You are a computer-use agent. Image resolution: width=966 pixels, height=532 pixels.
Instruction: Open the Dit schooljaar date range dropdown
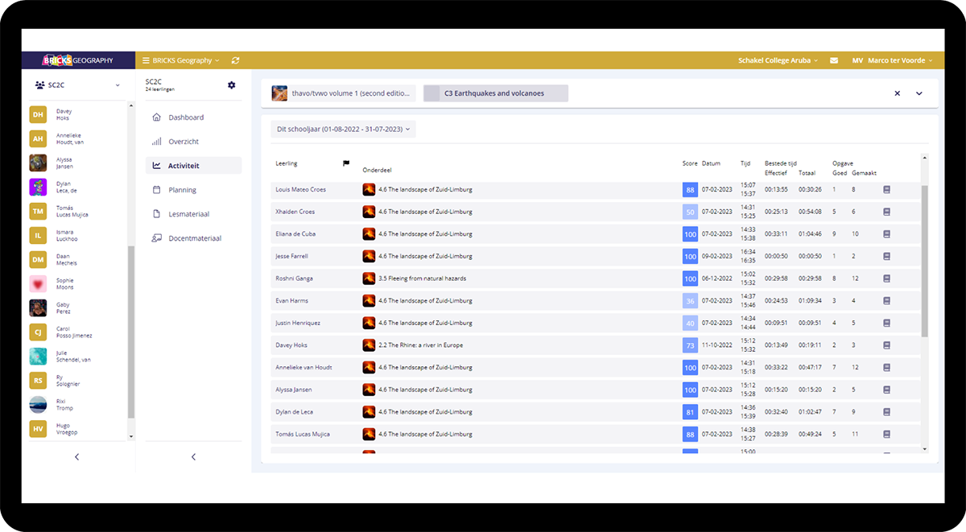tap(343, 129)
